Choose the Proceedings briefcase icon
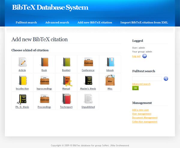 (45, 99)
